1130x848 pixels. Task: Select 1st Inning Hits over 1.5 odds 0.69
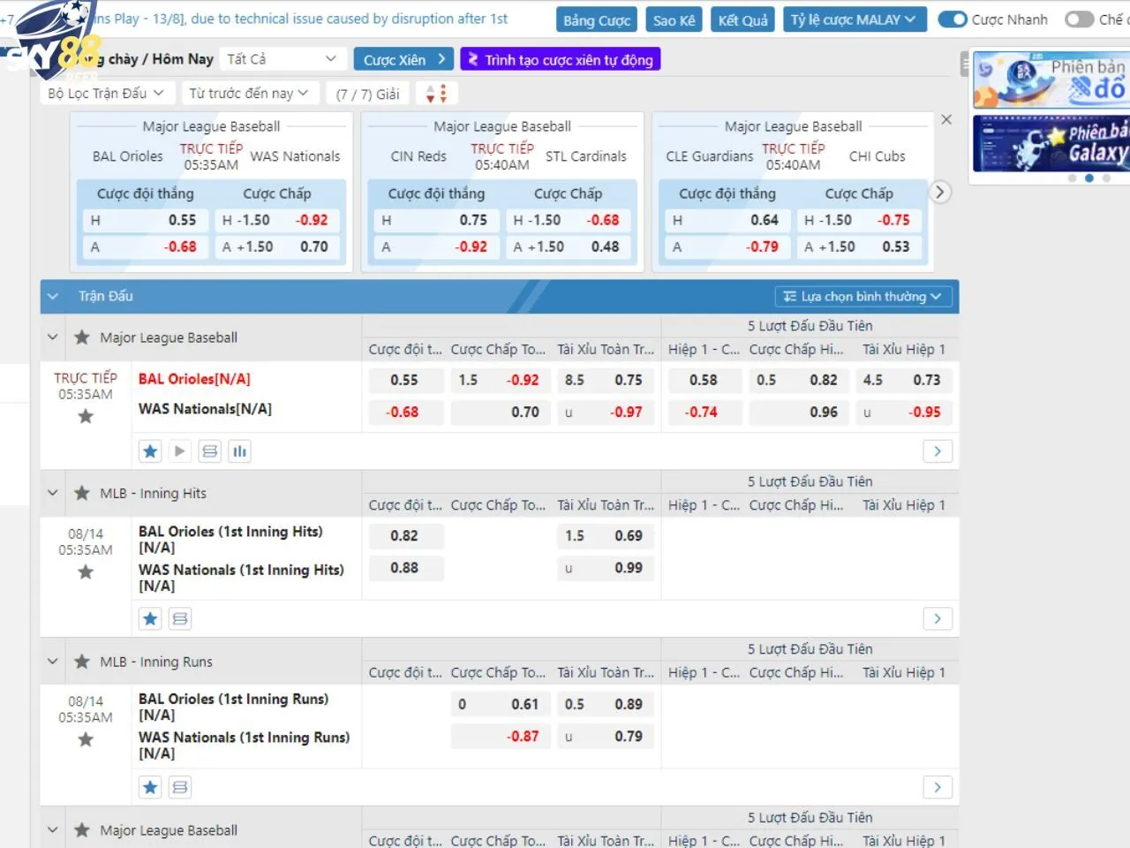pos(606,535)
